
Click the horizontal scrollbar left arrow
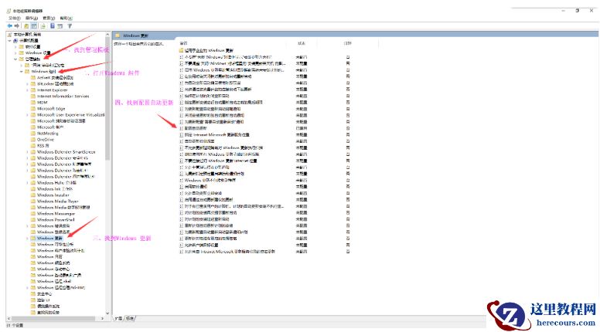click(9, 318)
